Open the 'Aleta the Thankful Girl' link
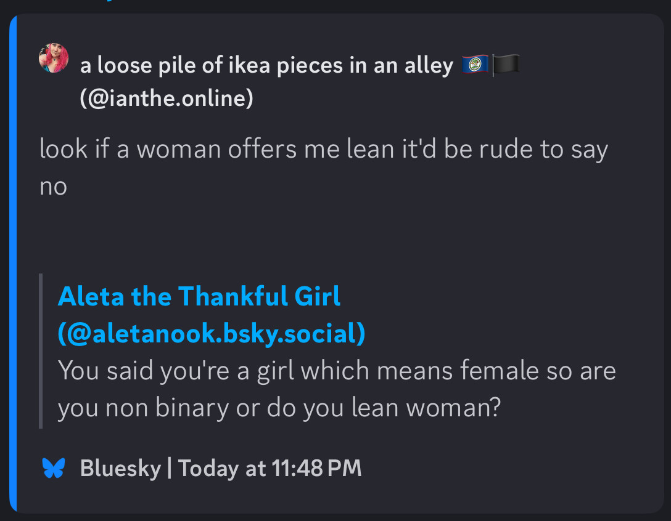 pyautogui.click(x=199, y=297)
